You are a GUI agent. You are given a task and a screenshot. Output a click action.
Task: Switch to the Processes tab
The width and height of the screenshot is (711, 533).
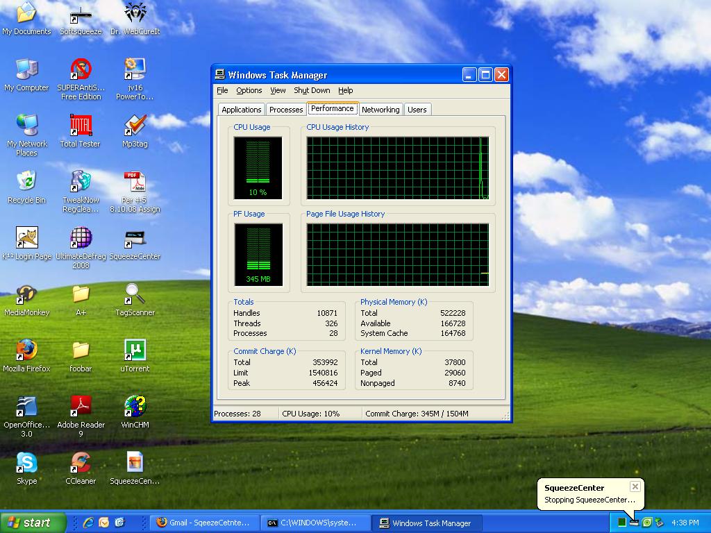(x=286, y=110)
